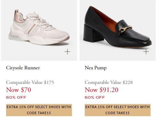
Task: Click the COACH lettering on the sneaker
Action: 32,29
